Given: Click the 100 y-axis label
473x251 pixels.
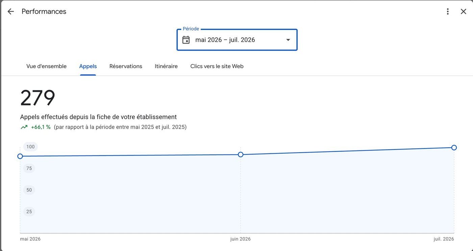Looking at the screenshot, I should [x=30, y=147].
